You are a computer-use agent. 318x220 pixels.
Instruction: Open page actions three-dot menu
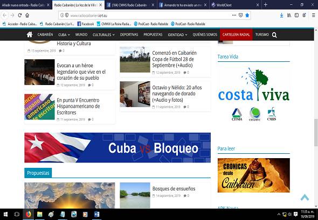coord(234,15)
